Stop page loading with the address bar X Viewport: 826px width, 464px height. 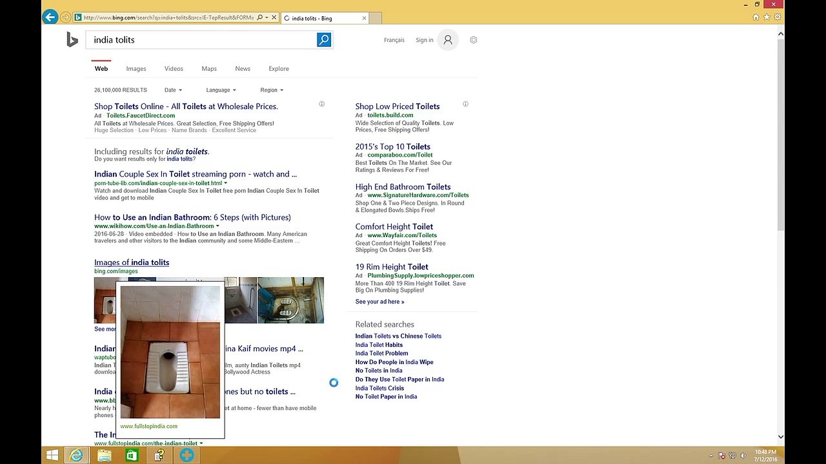274,18
